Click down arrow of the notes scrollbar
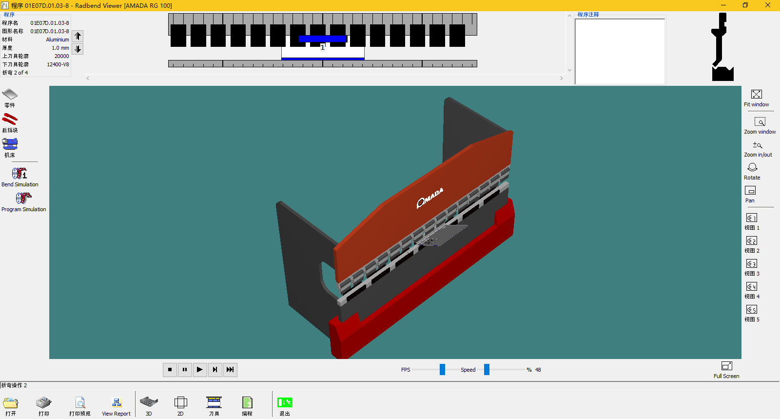The width and height of the screenshot is (780, 419). pos(569,70)
